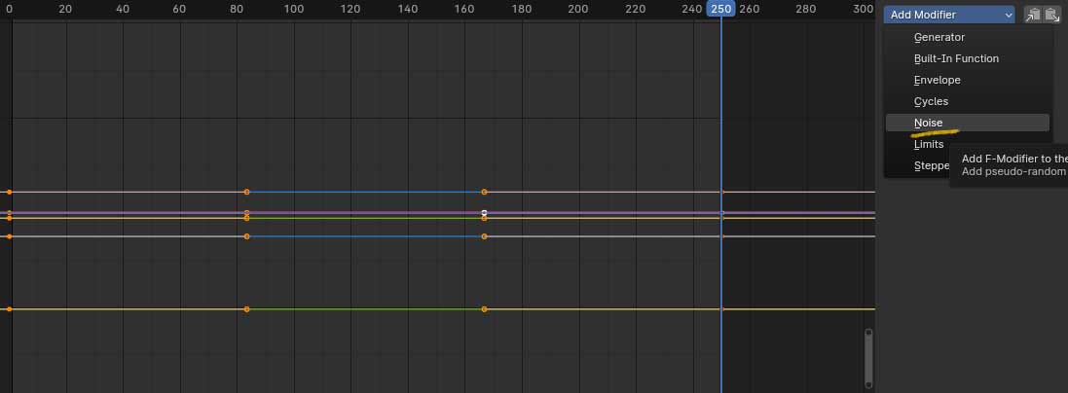Select the Stepped modifier entry

point(930,165)
